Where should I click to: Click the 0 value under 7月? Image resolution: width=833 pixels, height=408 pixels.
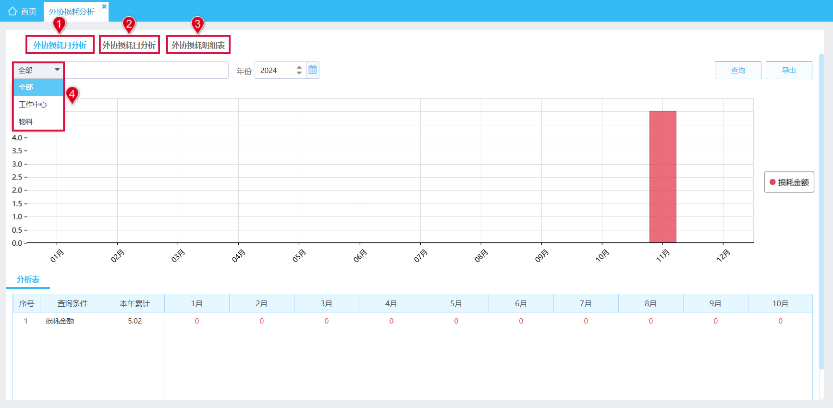[586, 321]
